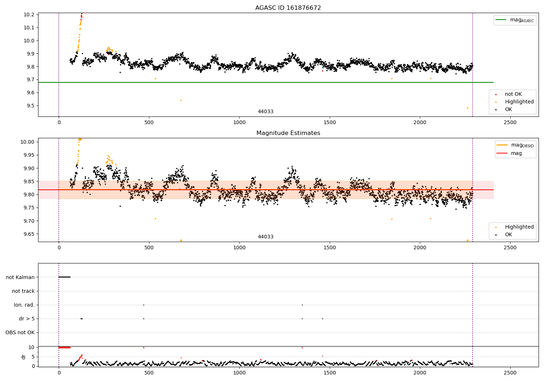Click the 'not Kalman' axis label
Viewport: 544px width, 381px height.
click(20, 278)
